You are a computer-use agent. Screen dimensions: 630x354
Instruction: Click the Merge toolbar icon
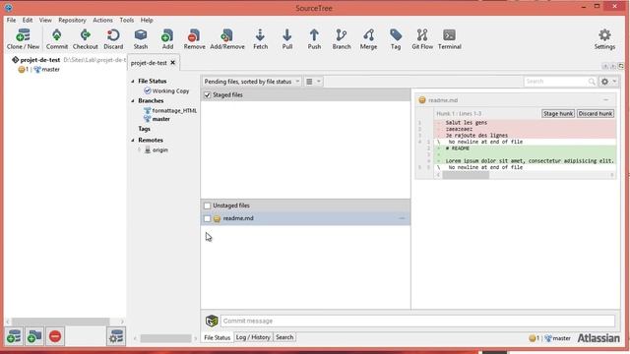pyautogui.click(x=368, y=39)
